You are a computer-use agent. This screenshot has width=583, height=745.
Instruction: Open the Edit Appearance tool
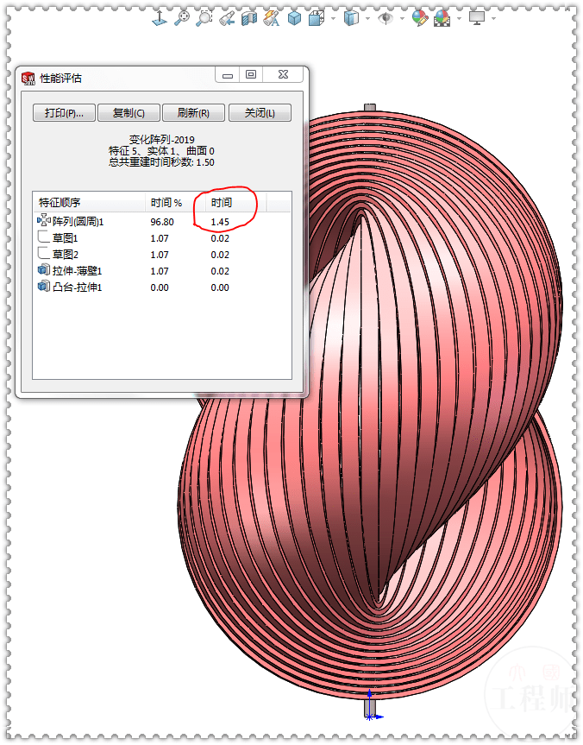click(x=420, y=18)
